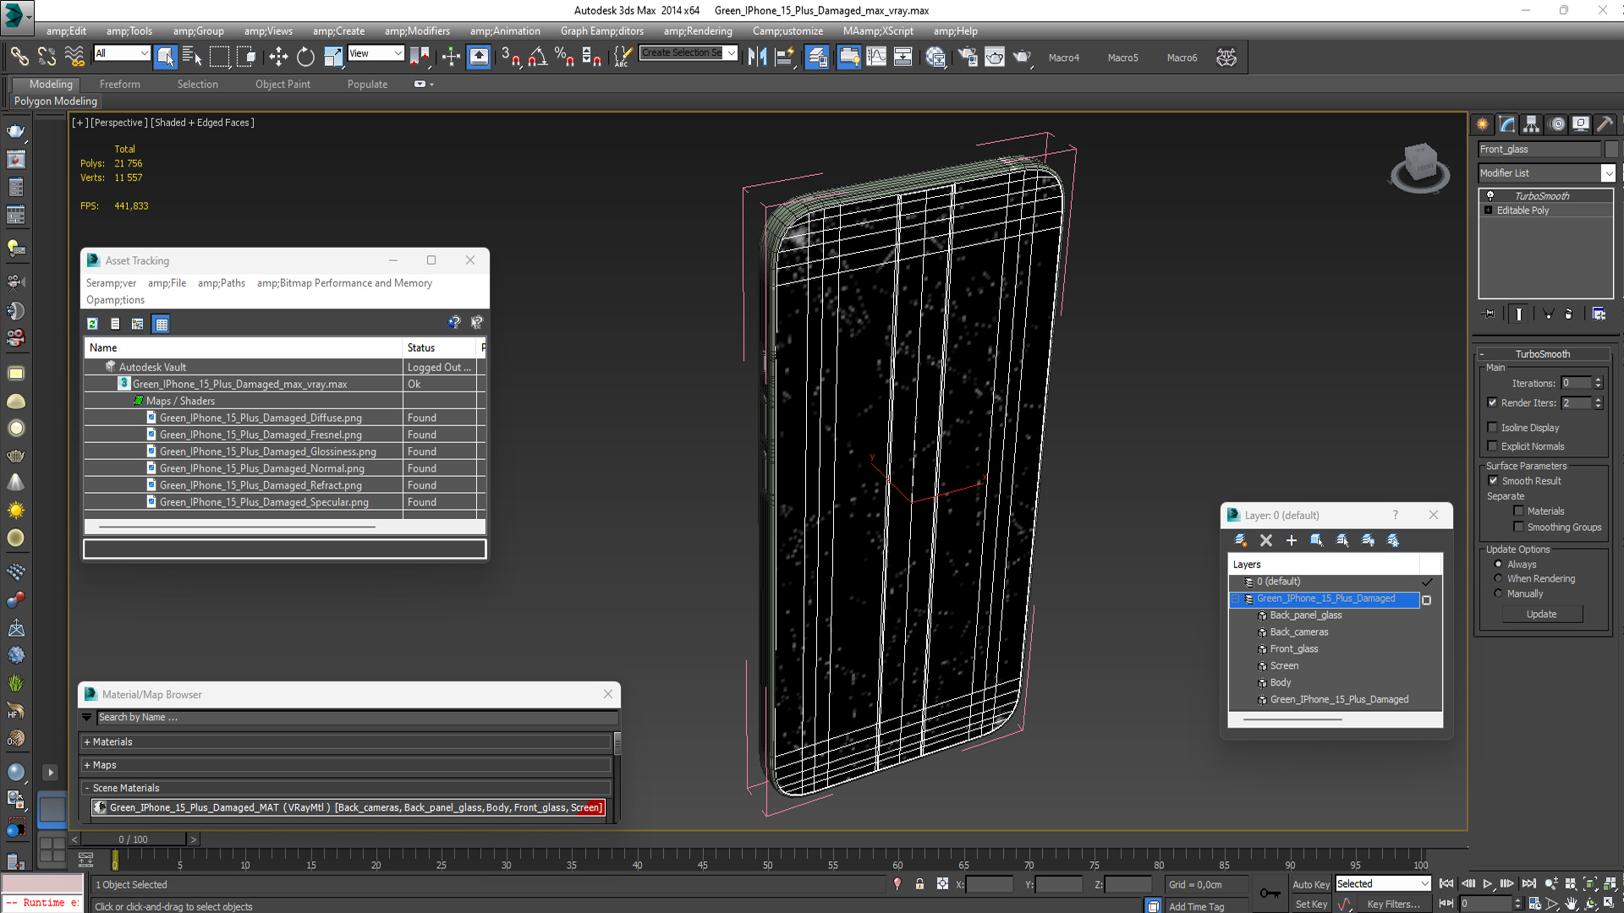1624x913 pixels.
Task: Click the Macro4 toolbar button
Action: point(1063,57)
